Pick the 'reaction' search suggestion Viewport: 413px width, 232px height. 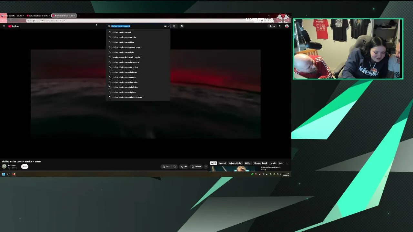click(138, 67)
